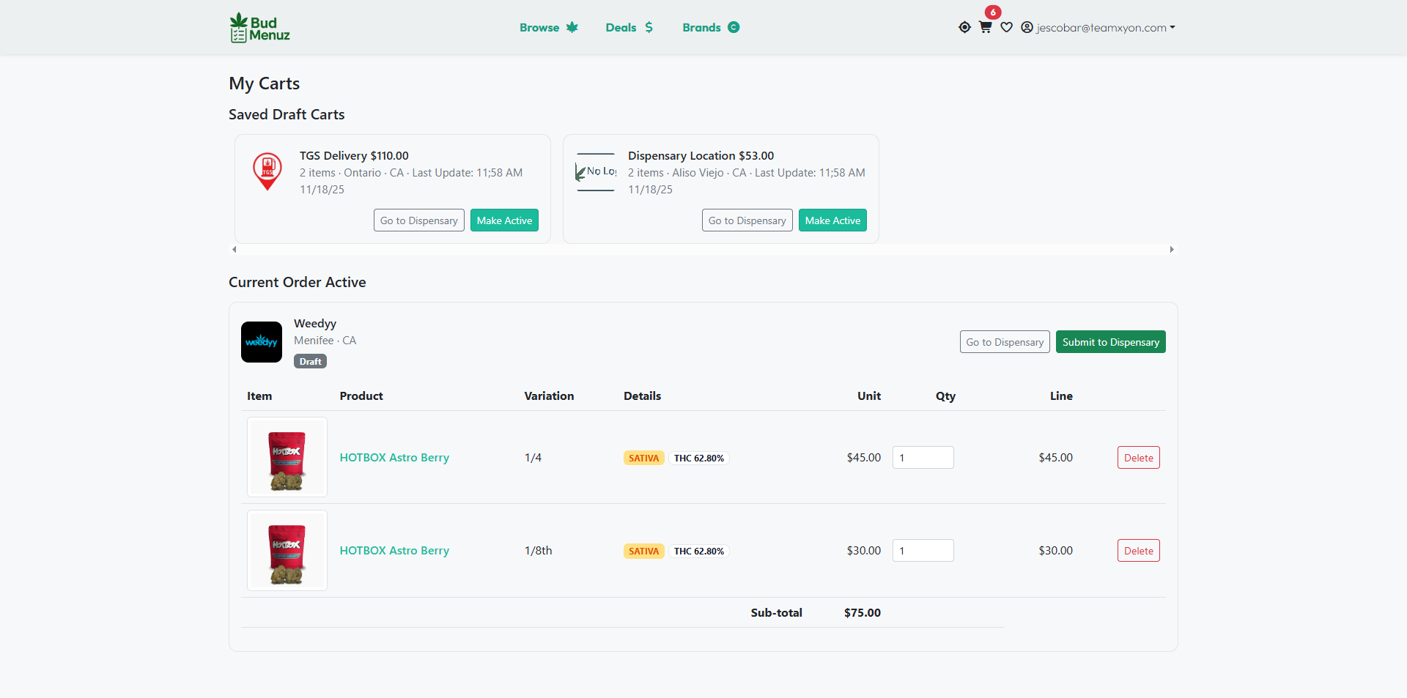Image resolution: width=1407 pixels, height=698 pixels.
Task: Open the favorites heart icon
Action: click(1006, 27)
